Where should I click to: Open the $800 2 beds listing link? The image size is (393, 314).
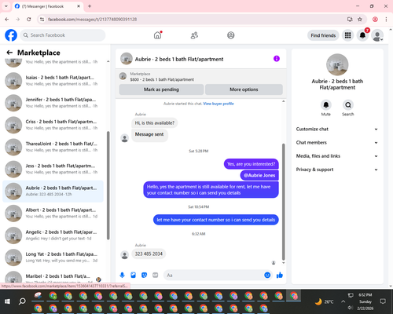click(x=162, y=79)
